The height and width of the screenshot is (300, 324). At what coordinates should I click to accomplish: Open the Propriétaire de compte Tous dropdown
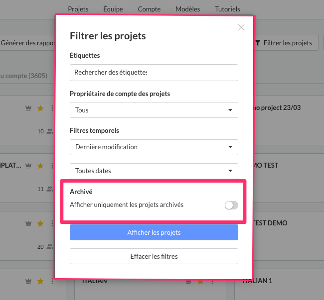154,110
